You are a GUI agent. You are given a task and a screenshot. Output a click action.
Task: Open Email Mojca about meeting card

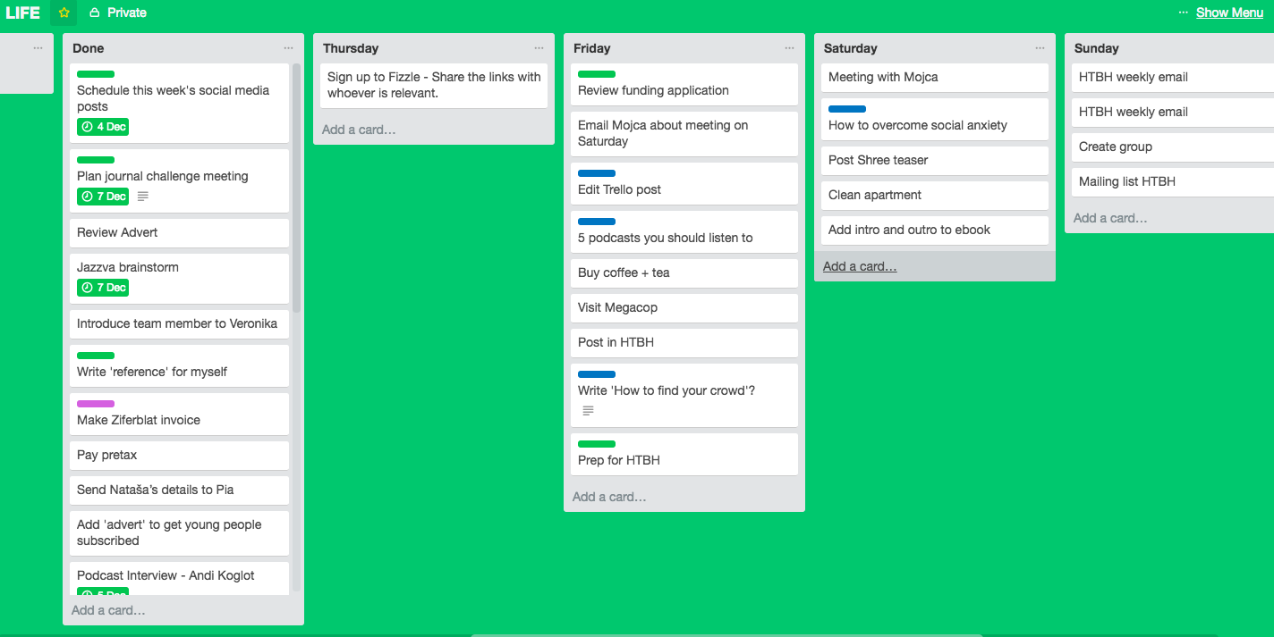(x=684, y=133)
